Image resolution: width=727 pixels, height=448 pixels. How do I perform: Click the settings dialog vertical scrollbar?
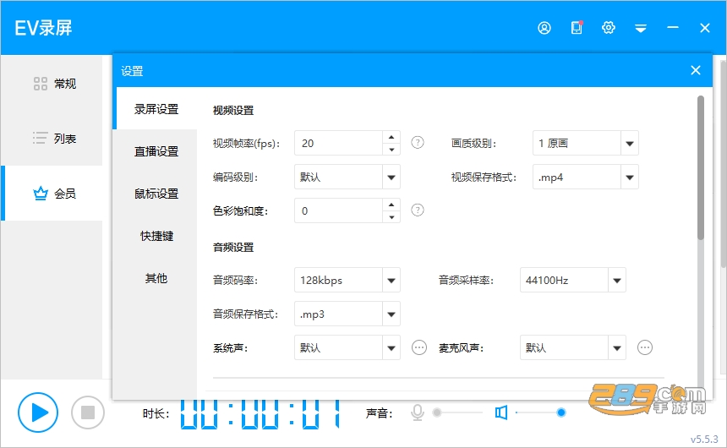pyautogui.click(x=700, y=167)
